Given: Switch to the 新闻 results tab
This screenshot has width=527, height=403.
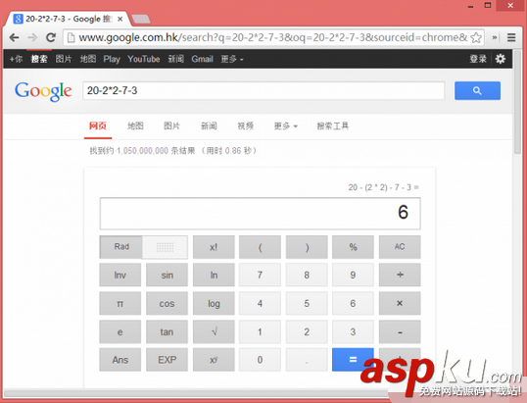Looking at the screenshot, I should point(209,126).
